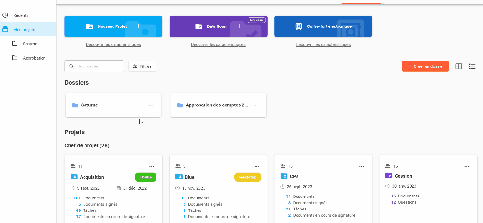Select Mes projets in sidebar
Image resolution: width=483 pixels, height=223 pixels.
click(24, 30)
